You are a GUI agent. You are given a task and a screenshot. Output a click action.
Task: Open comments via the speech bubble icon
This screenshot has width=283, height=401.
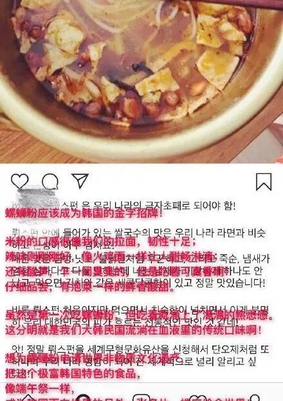(x=50, y=181)
